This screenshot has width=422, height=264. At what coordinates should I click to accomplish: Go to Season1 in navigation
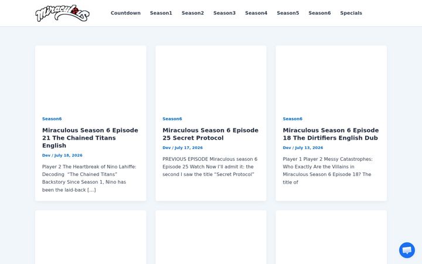point(161,13)
